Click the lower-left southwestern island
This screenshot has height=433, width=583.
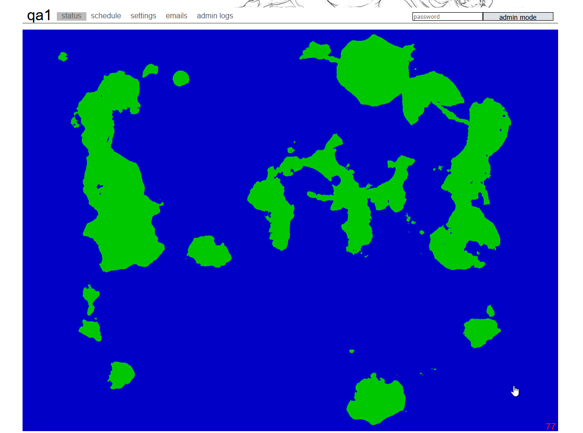click(x=121, y=375)
